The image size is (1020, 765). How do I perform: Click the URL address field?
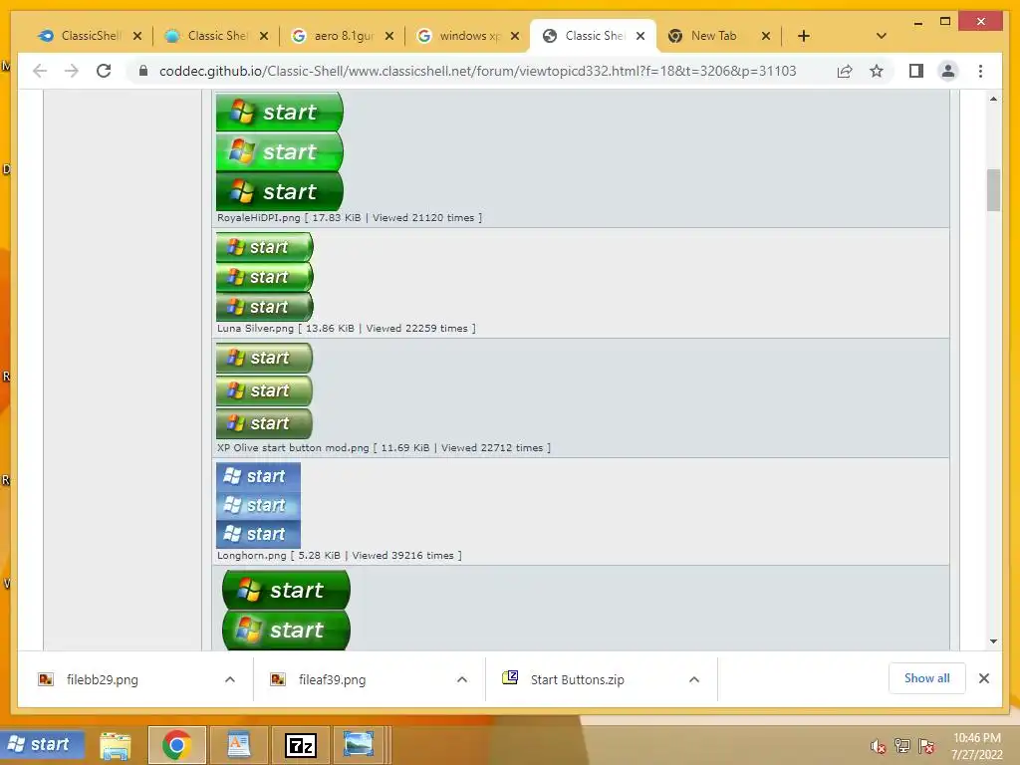(477, 71)
